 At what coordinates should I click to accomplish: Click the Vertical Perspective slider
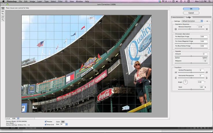[x=191, y=72]
